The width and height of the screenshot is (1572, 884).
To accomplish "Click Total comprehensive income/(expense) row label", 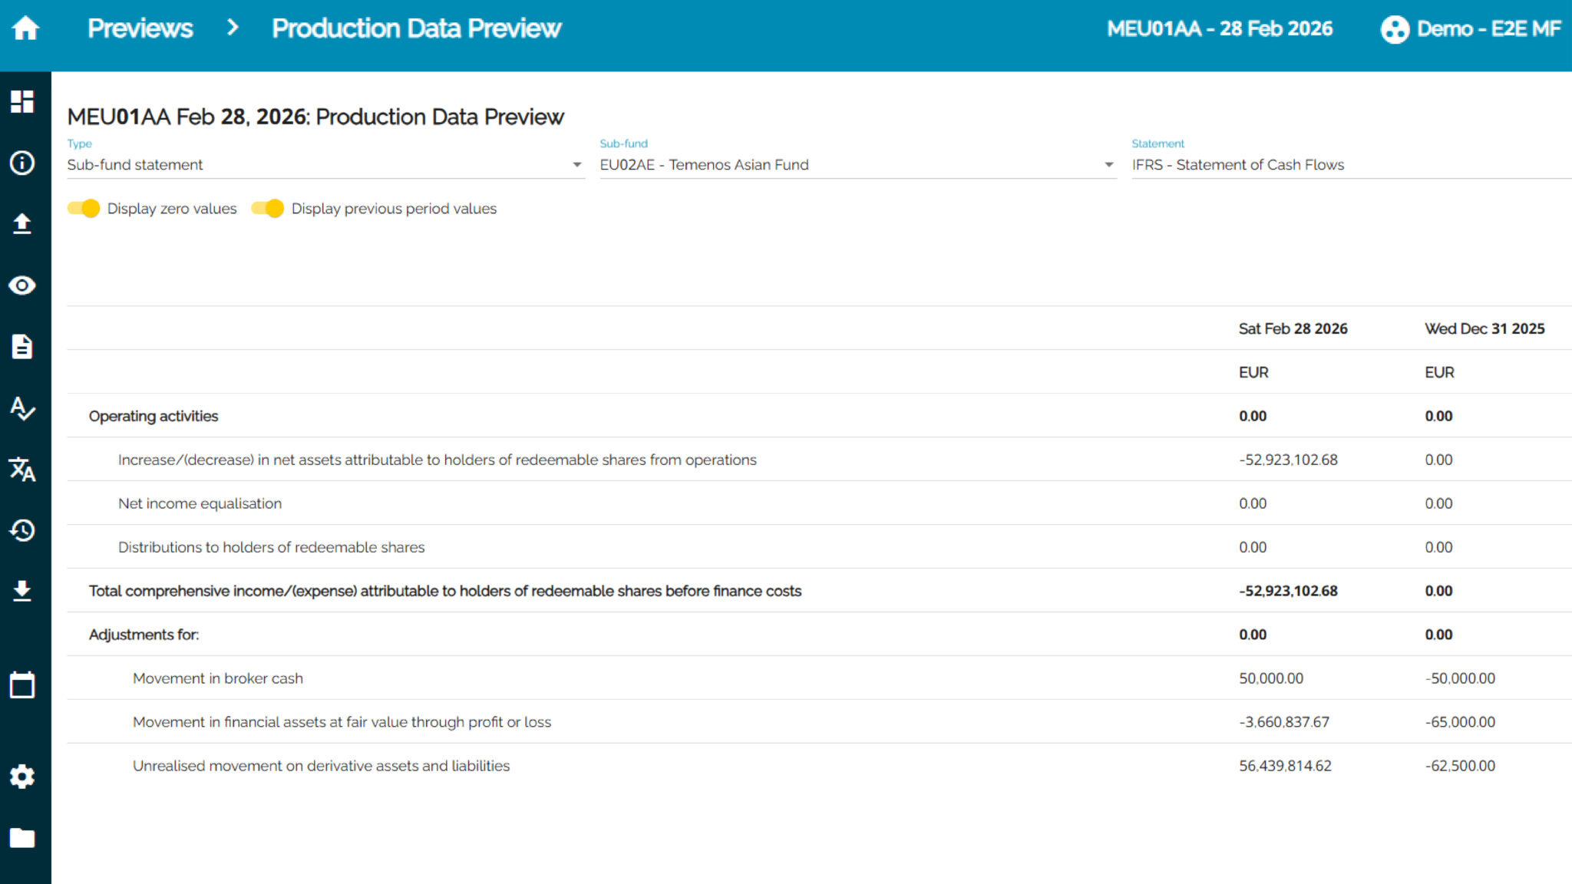I will pyautogui.click(x=445, y=591).
